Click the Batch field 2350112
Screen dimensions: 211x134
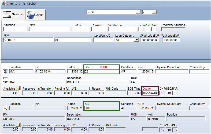(75, 71)
